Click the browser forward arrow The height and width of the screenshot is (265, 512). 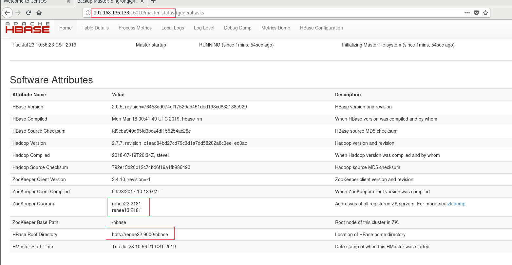click(18, 13)
